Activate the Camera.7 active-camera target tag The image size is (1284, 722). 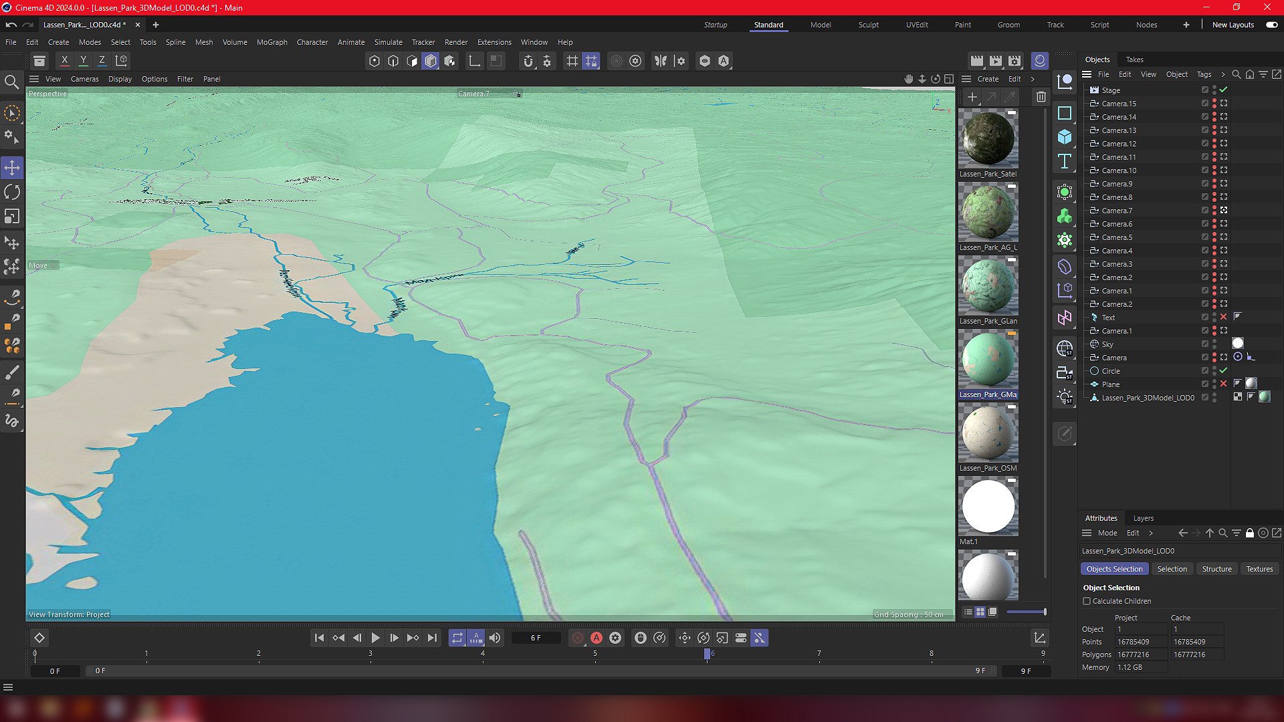point(1223,210)
